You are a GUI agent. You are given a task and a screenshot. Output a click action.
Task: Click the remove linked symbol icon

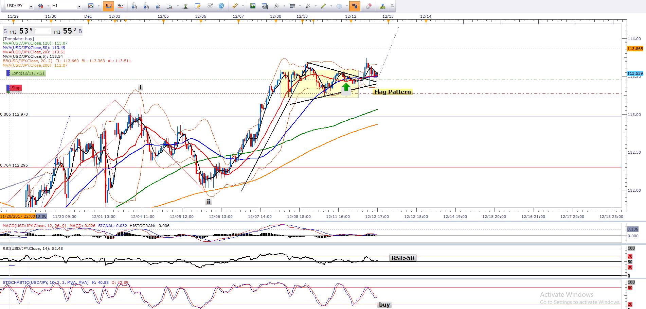click(x=41, y=6)
